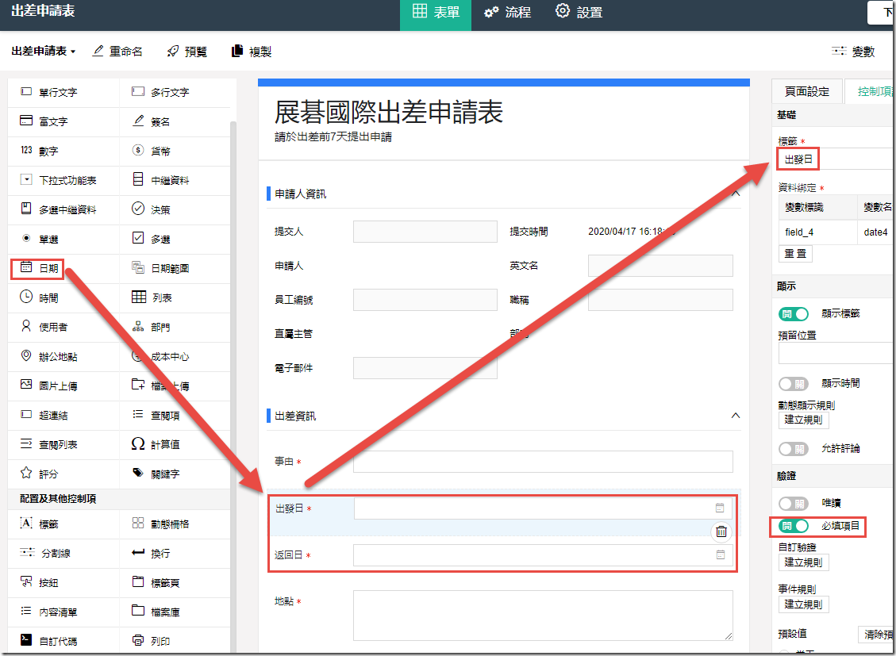
Task: Select the 單行文字 control icon
Action: tap(25, 92)
